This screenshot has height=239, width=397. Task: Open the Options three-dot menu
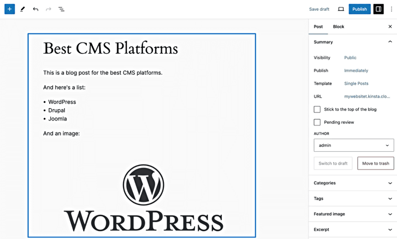click(391, 9)
